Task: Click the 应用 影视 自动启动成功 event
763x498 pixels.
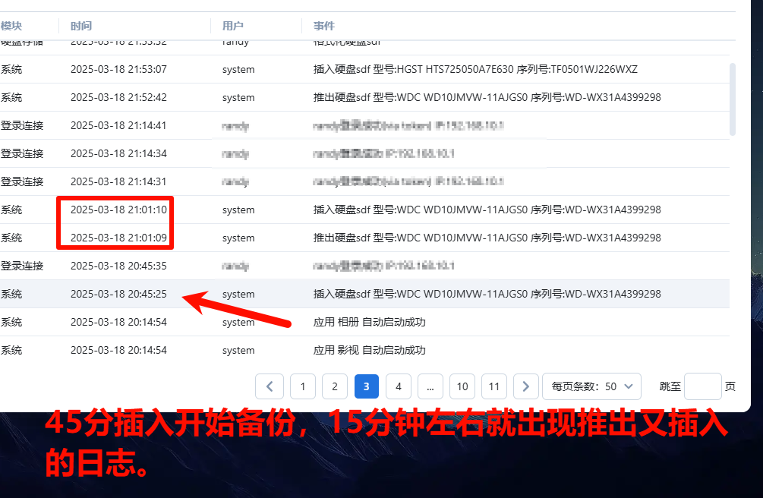Action: coord(369,351)
